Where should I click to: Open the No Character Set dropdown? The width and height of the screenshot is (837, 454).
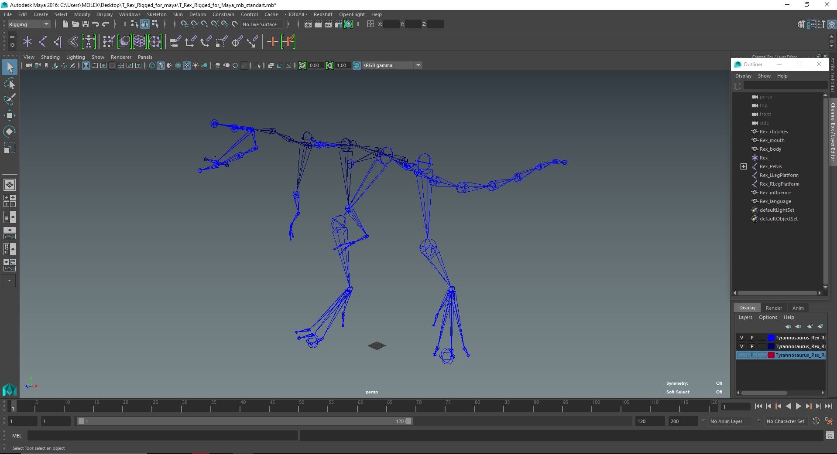tap(787, 421)
